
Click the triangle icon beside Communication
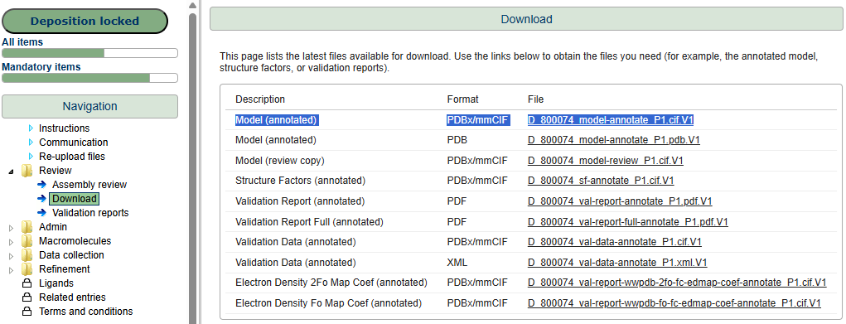[31, 143]
